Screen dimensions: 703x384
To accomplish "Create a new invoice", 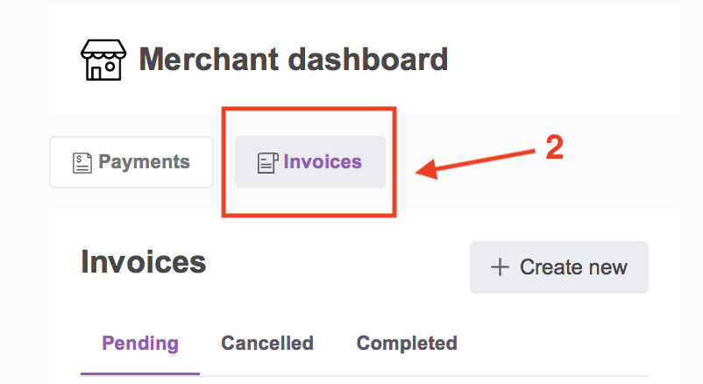I will pos(559,267).
